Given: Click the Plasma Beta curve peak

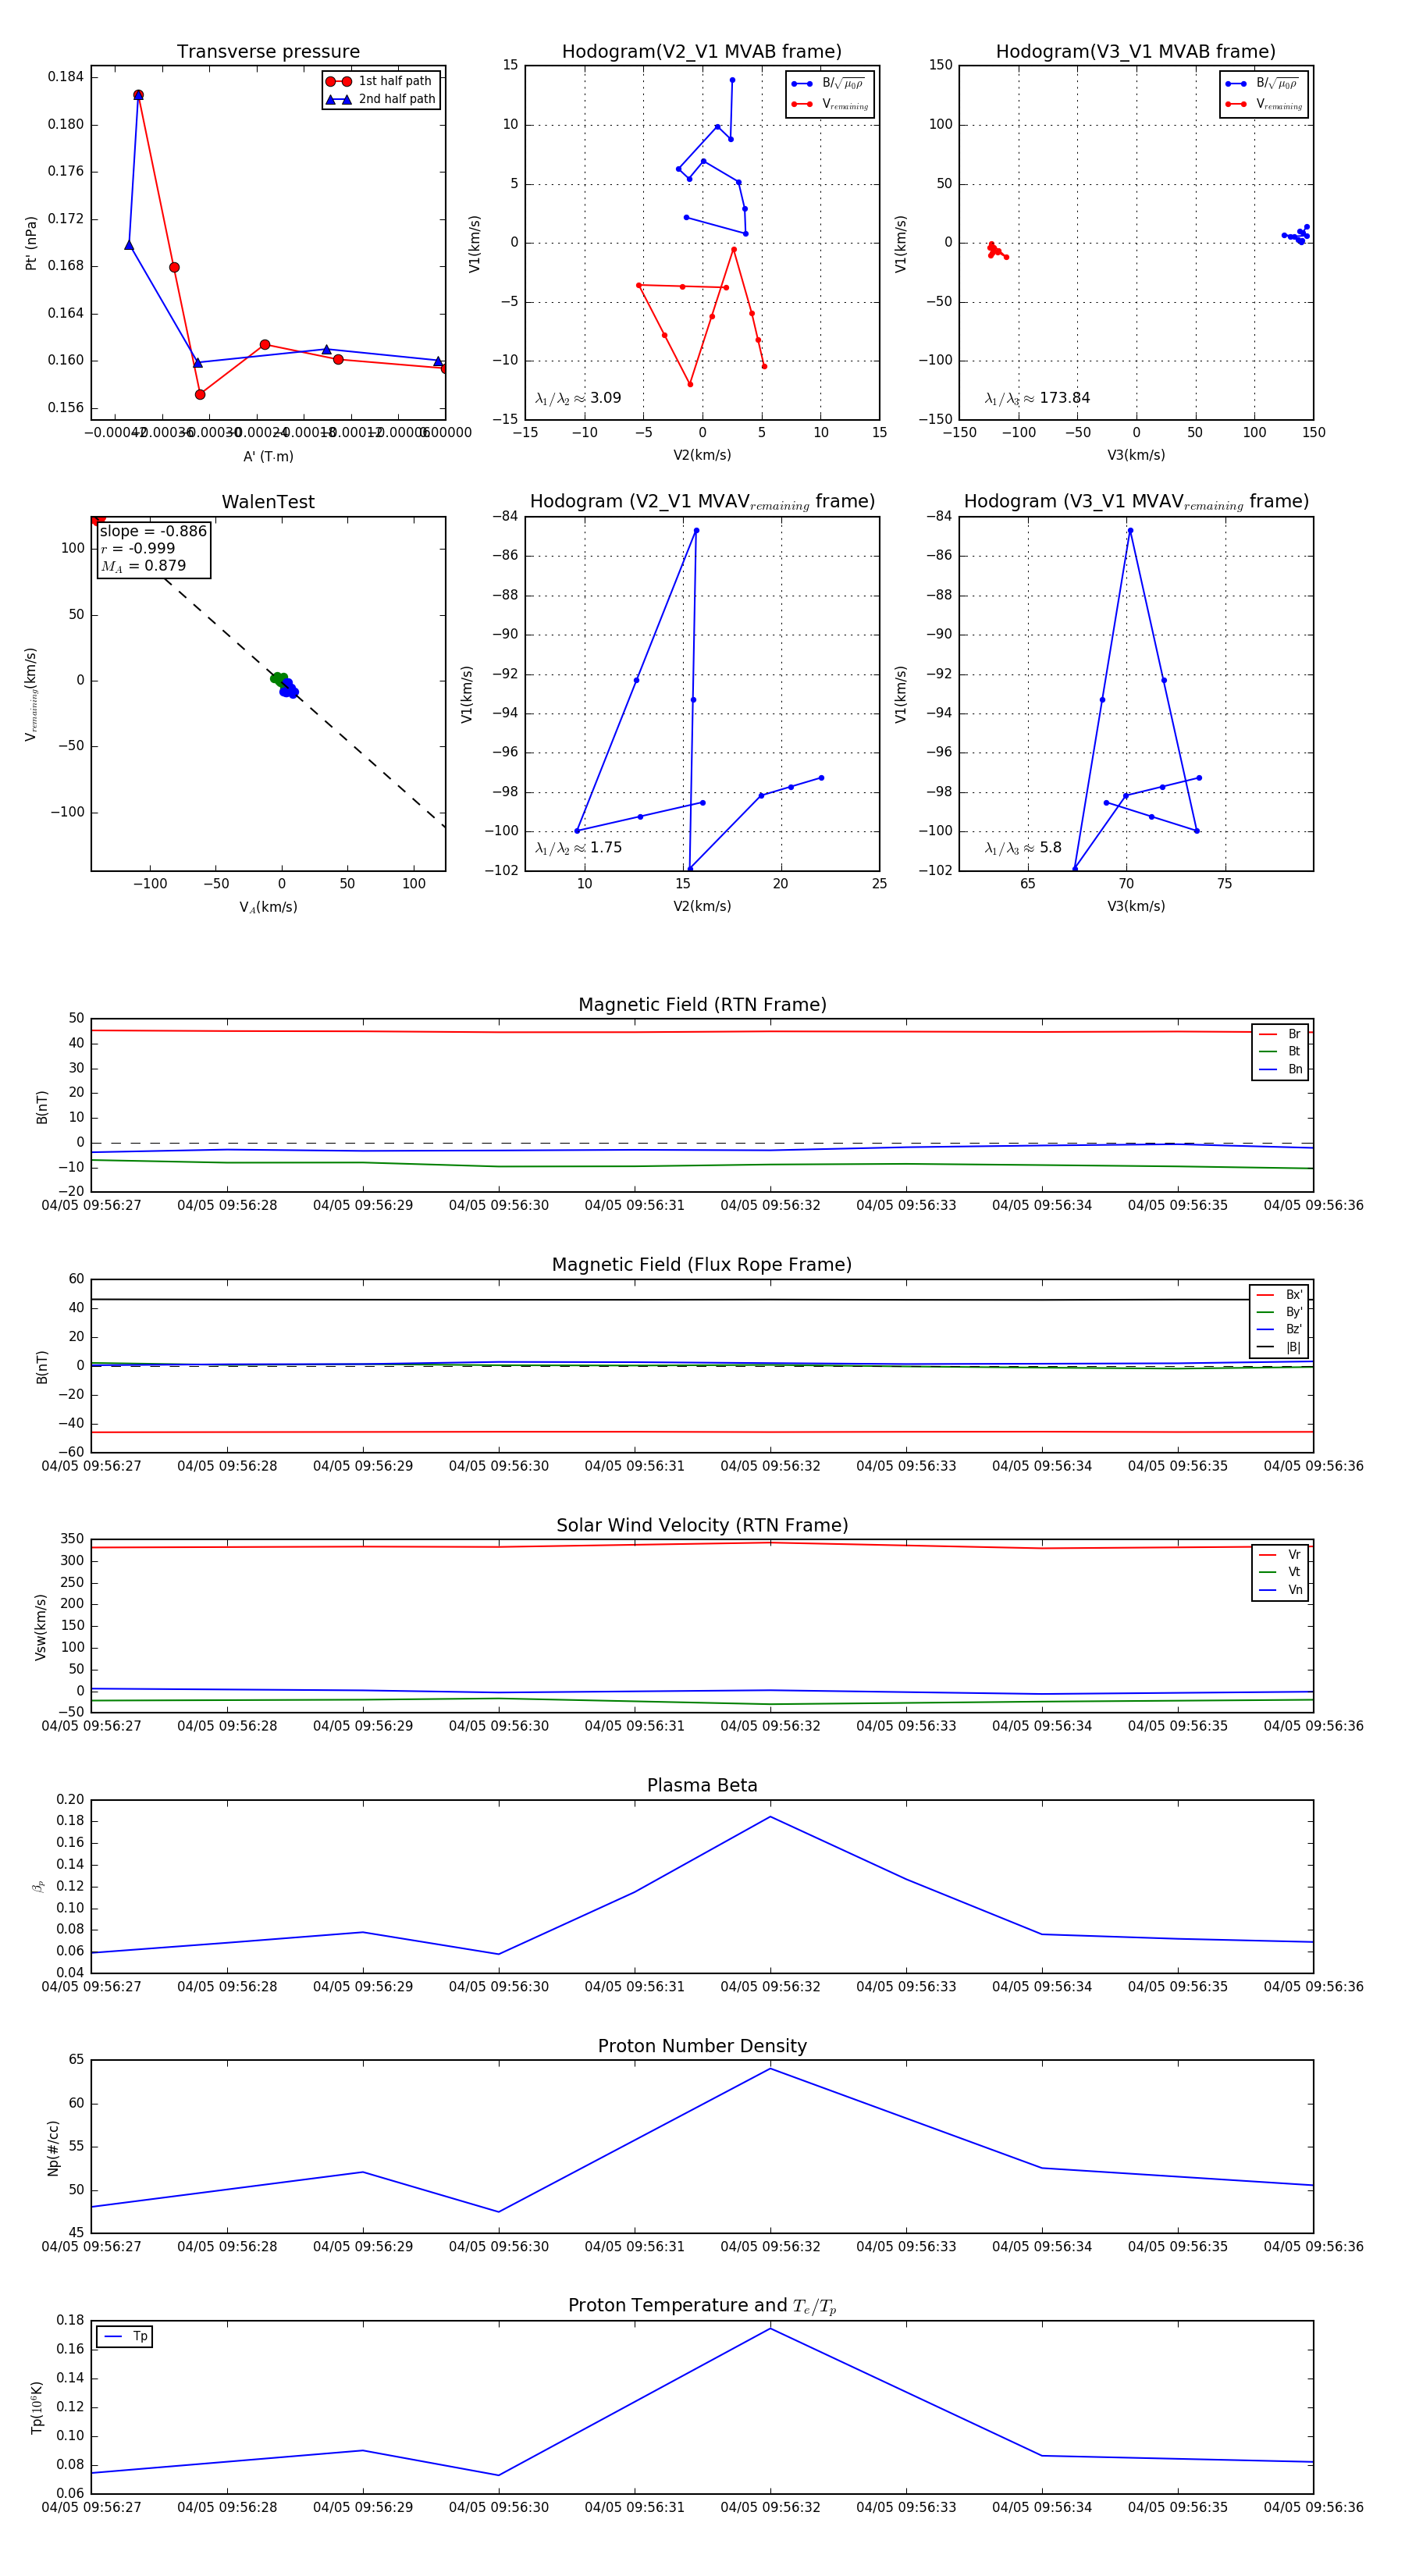Looking at the screenshot, I should point(770,1817).
